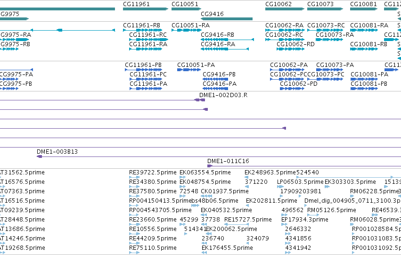
Task: Click EST label 496562
Action: (x=293, y=210)
